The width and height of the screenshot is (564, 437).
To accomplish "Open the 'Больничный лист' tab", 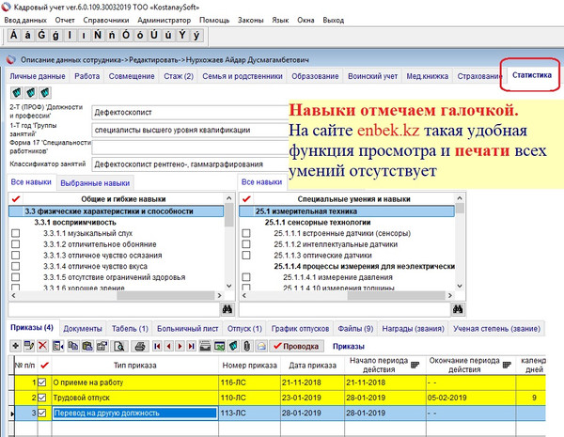I will [x=187, y=328].
